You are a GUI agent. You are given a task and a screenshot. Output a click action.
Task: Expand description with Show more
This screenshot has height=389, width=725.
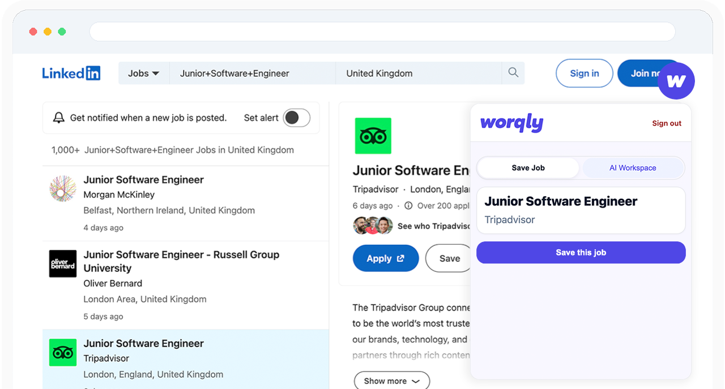click(392, 381)
